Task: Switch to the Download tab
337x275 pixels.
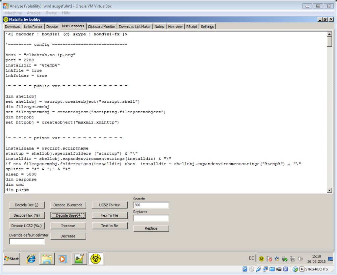Action: tap(13, 27)
